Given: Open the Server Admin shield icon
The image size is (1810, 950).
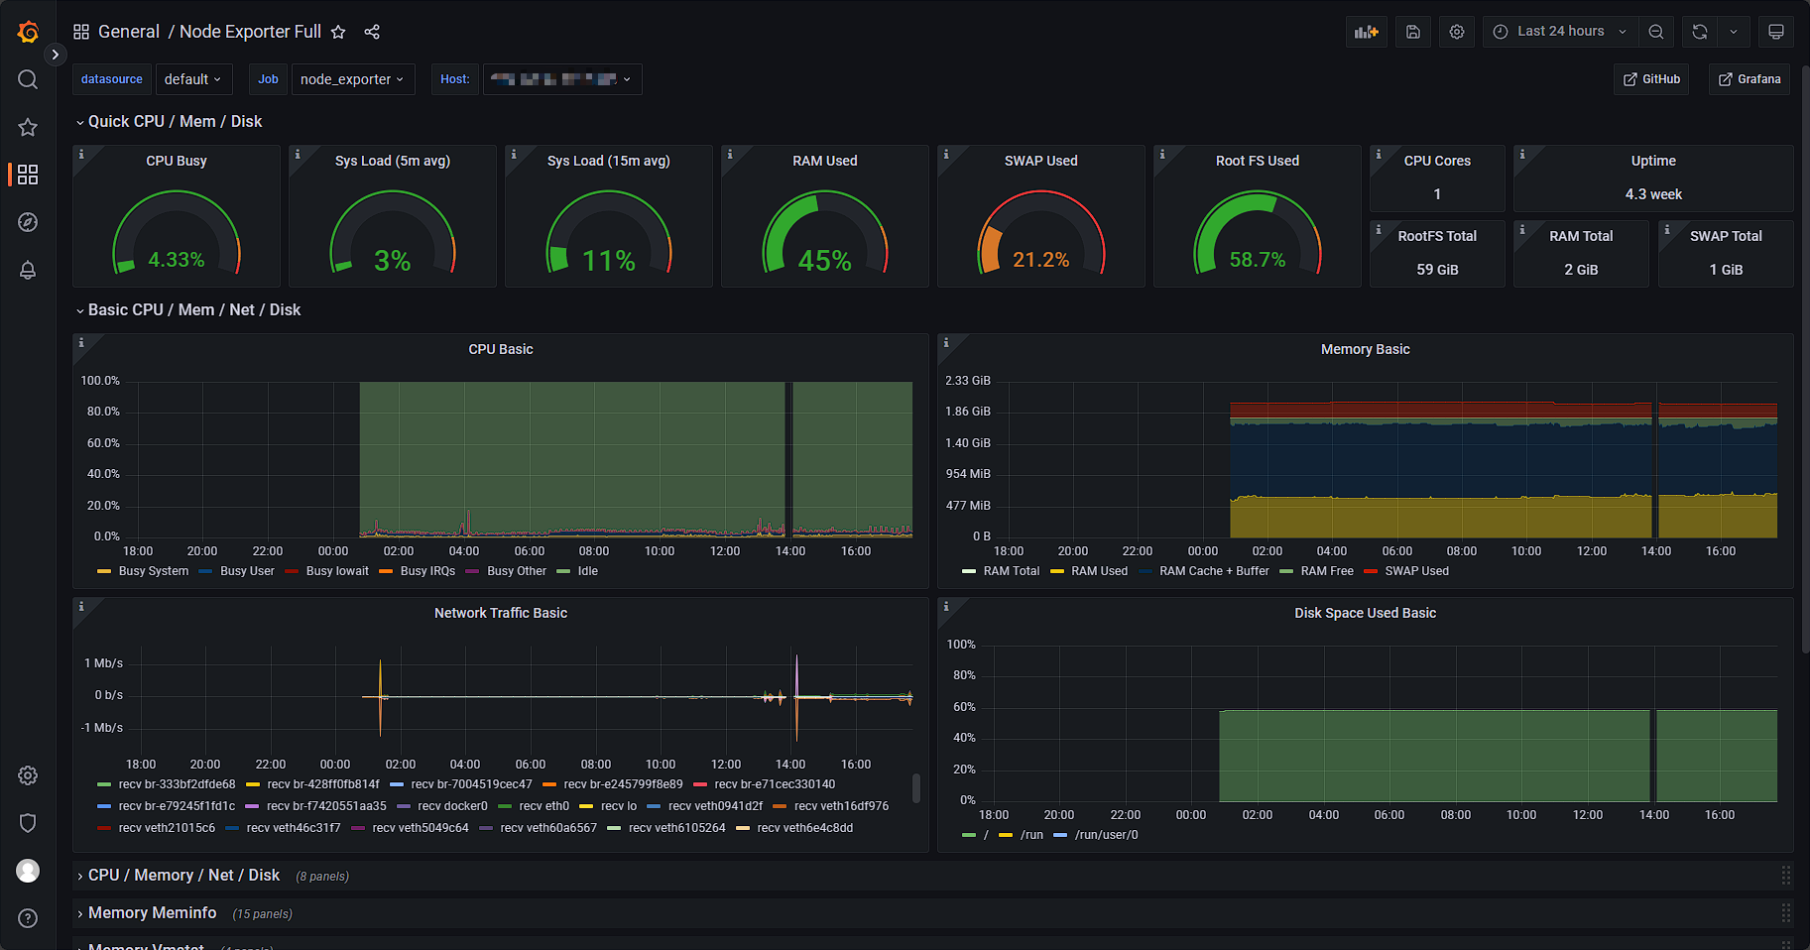Looking at the screenshot, I should tap(28, 823).
